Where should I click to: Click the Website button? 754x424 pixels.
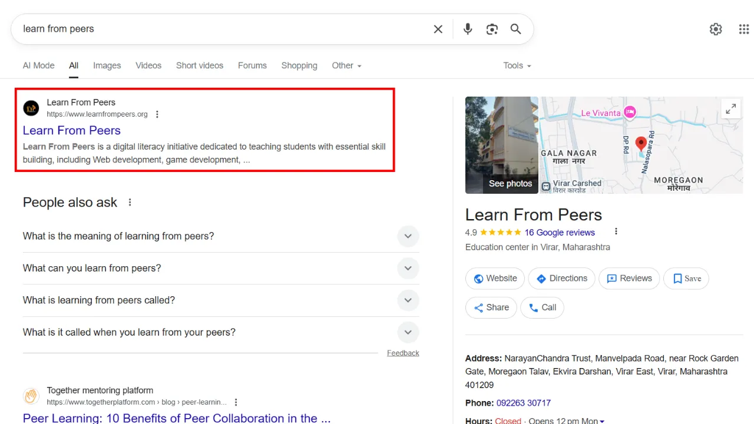(495, 279)
